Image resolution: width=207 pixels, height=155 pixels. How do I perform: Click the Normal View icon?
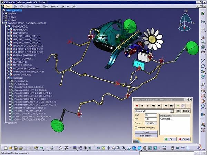point(129,148)
